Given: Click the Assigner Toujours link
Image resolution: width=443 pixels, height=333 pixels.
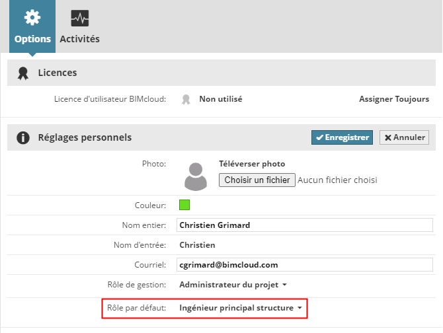Looking at the screenshot, I should (x=393, y=99).
